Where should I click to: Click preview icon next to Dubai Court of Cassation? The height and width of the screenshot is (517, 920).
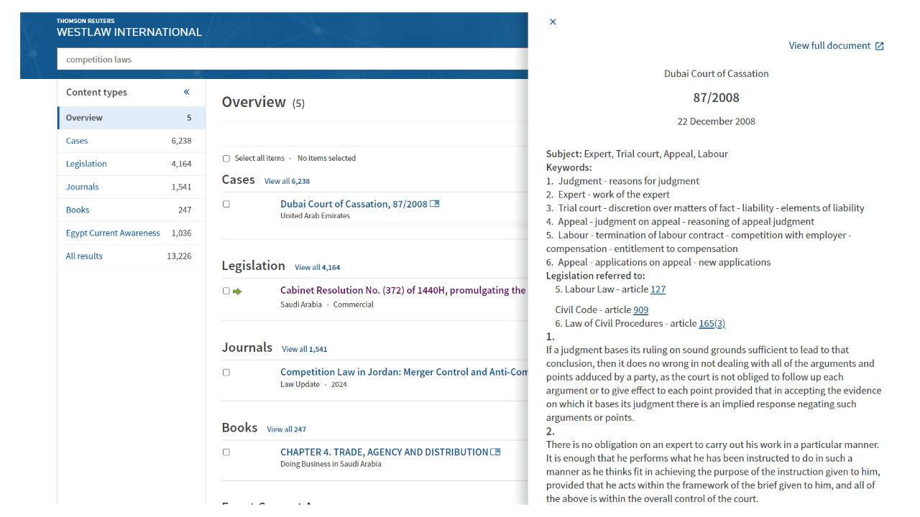point(435,204)
